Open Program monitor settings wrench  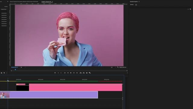pos(118,67)
